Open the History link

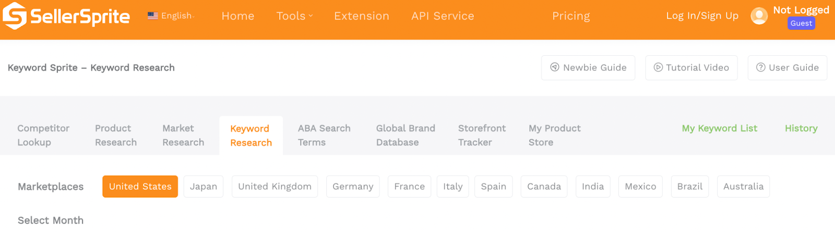pos(801,128)
